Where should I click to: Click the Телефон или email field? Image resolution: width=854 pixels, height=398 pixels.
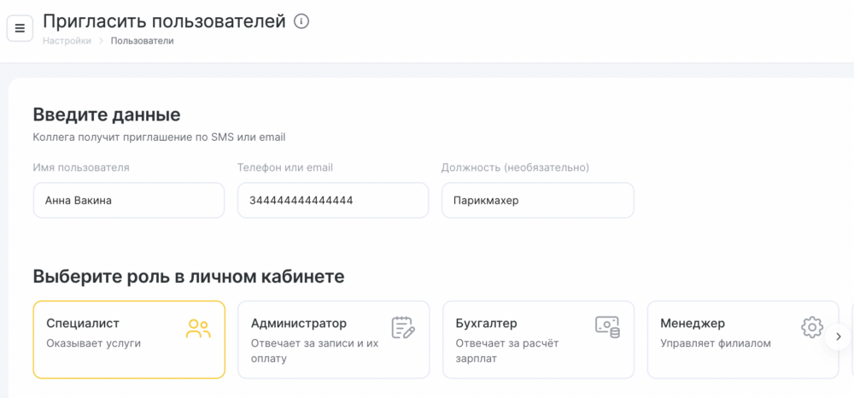pos(333,201)
